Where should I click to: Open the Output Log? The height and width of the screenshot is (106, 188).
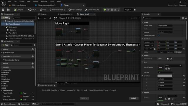tap(24, 104)
